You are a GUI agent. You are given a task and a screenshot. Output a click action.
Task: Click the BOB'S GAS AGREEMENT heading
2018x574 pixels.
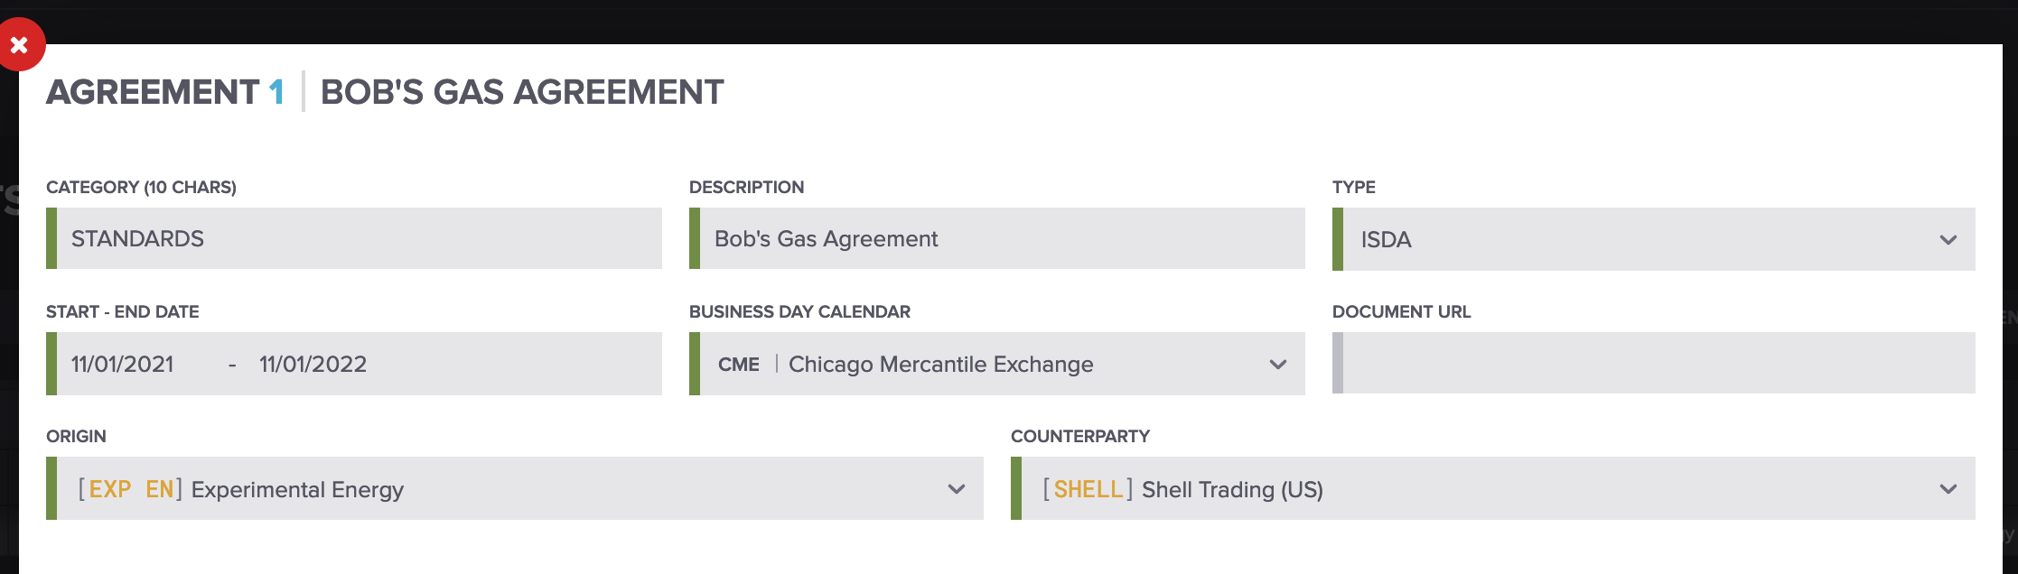click(522, 92)
